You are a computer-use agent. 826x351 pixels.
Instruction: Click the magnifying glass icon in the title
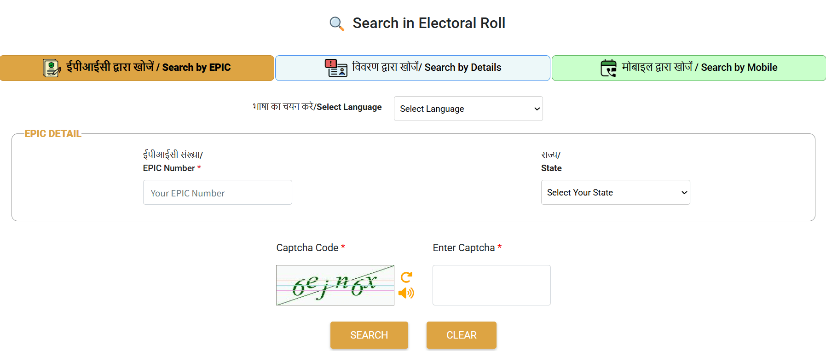tap(335, 23)
